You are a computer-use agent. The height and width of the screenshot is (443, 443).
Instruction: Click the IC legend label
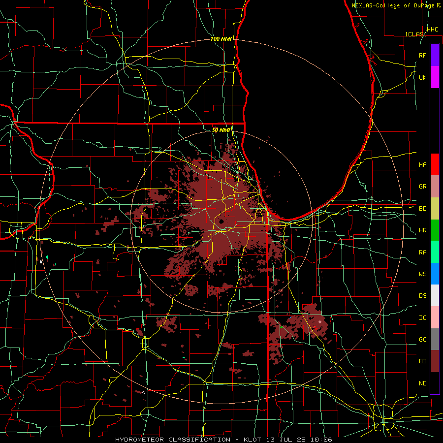click(422, 318)
